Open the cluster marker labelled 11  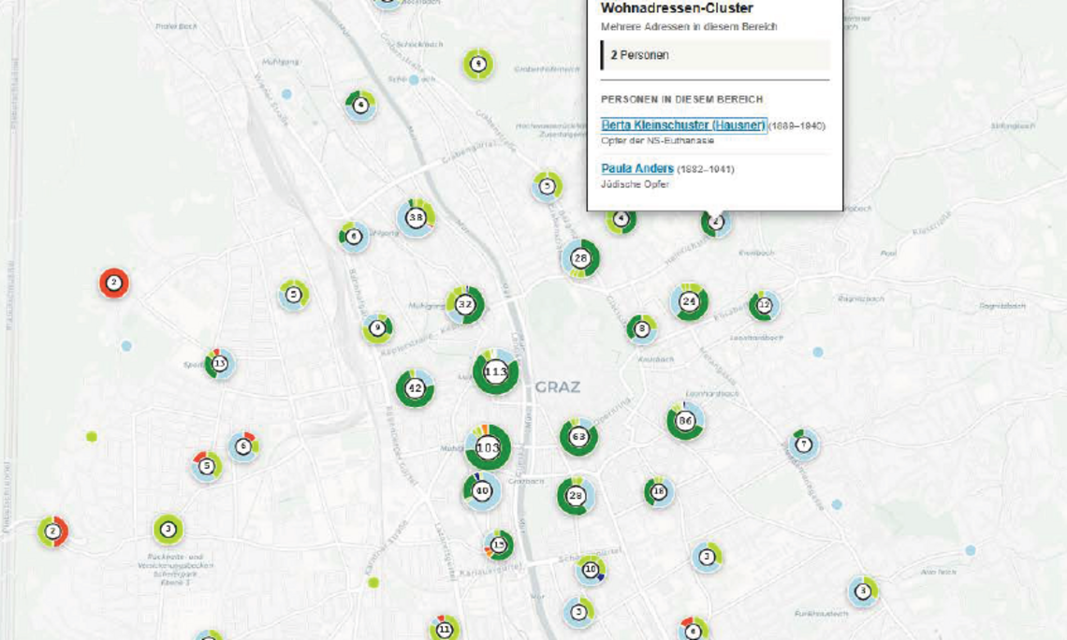click(445, 629)
